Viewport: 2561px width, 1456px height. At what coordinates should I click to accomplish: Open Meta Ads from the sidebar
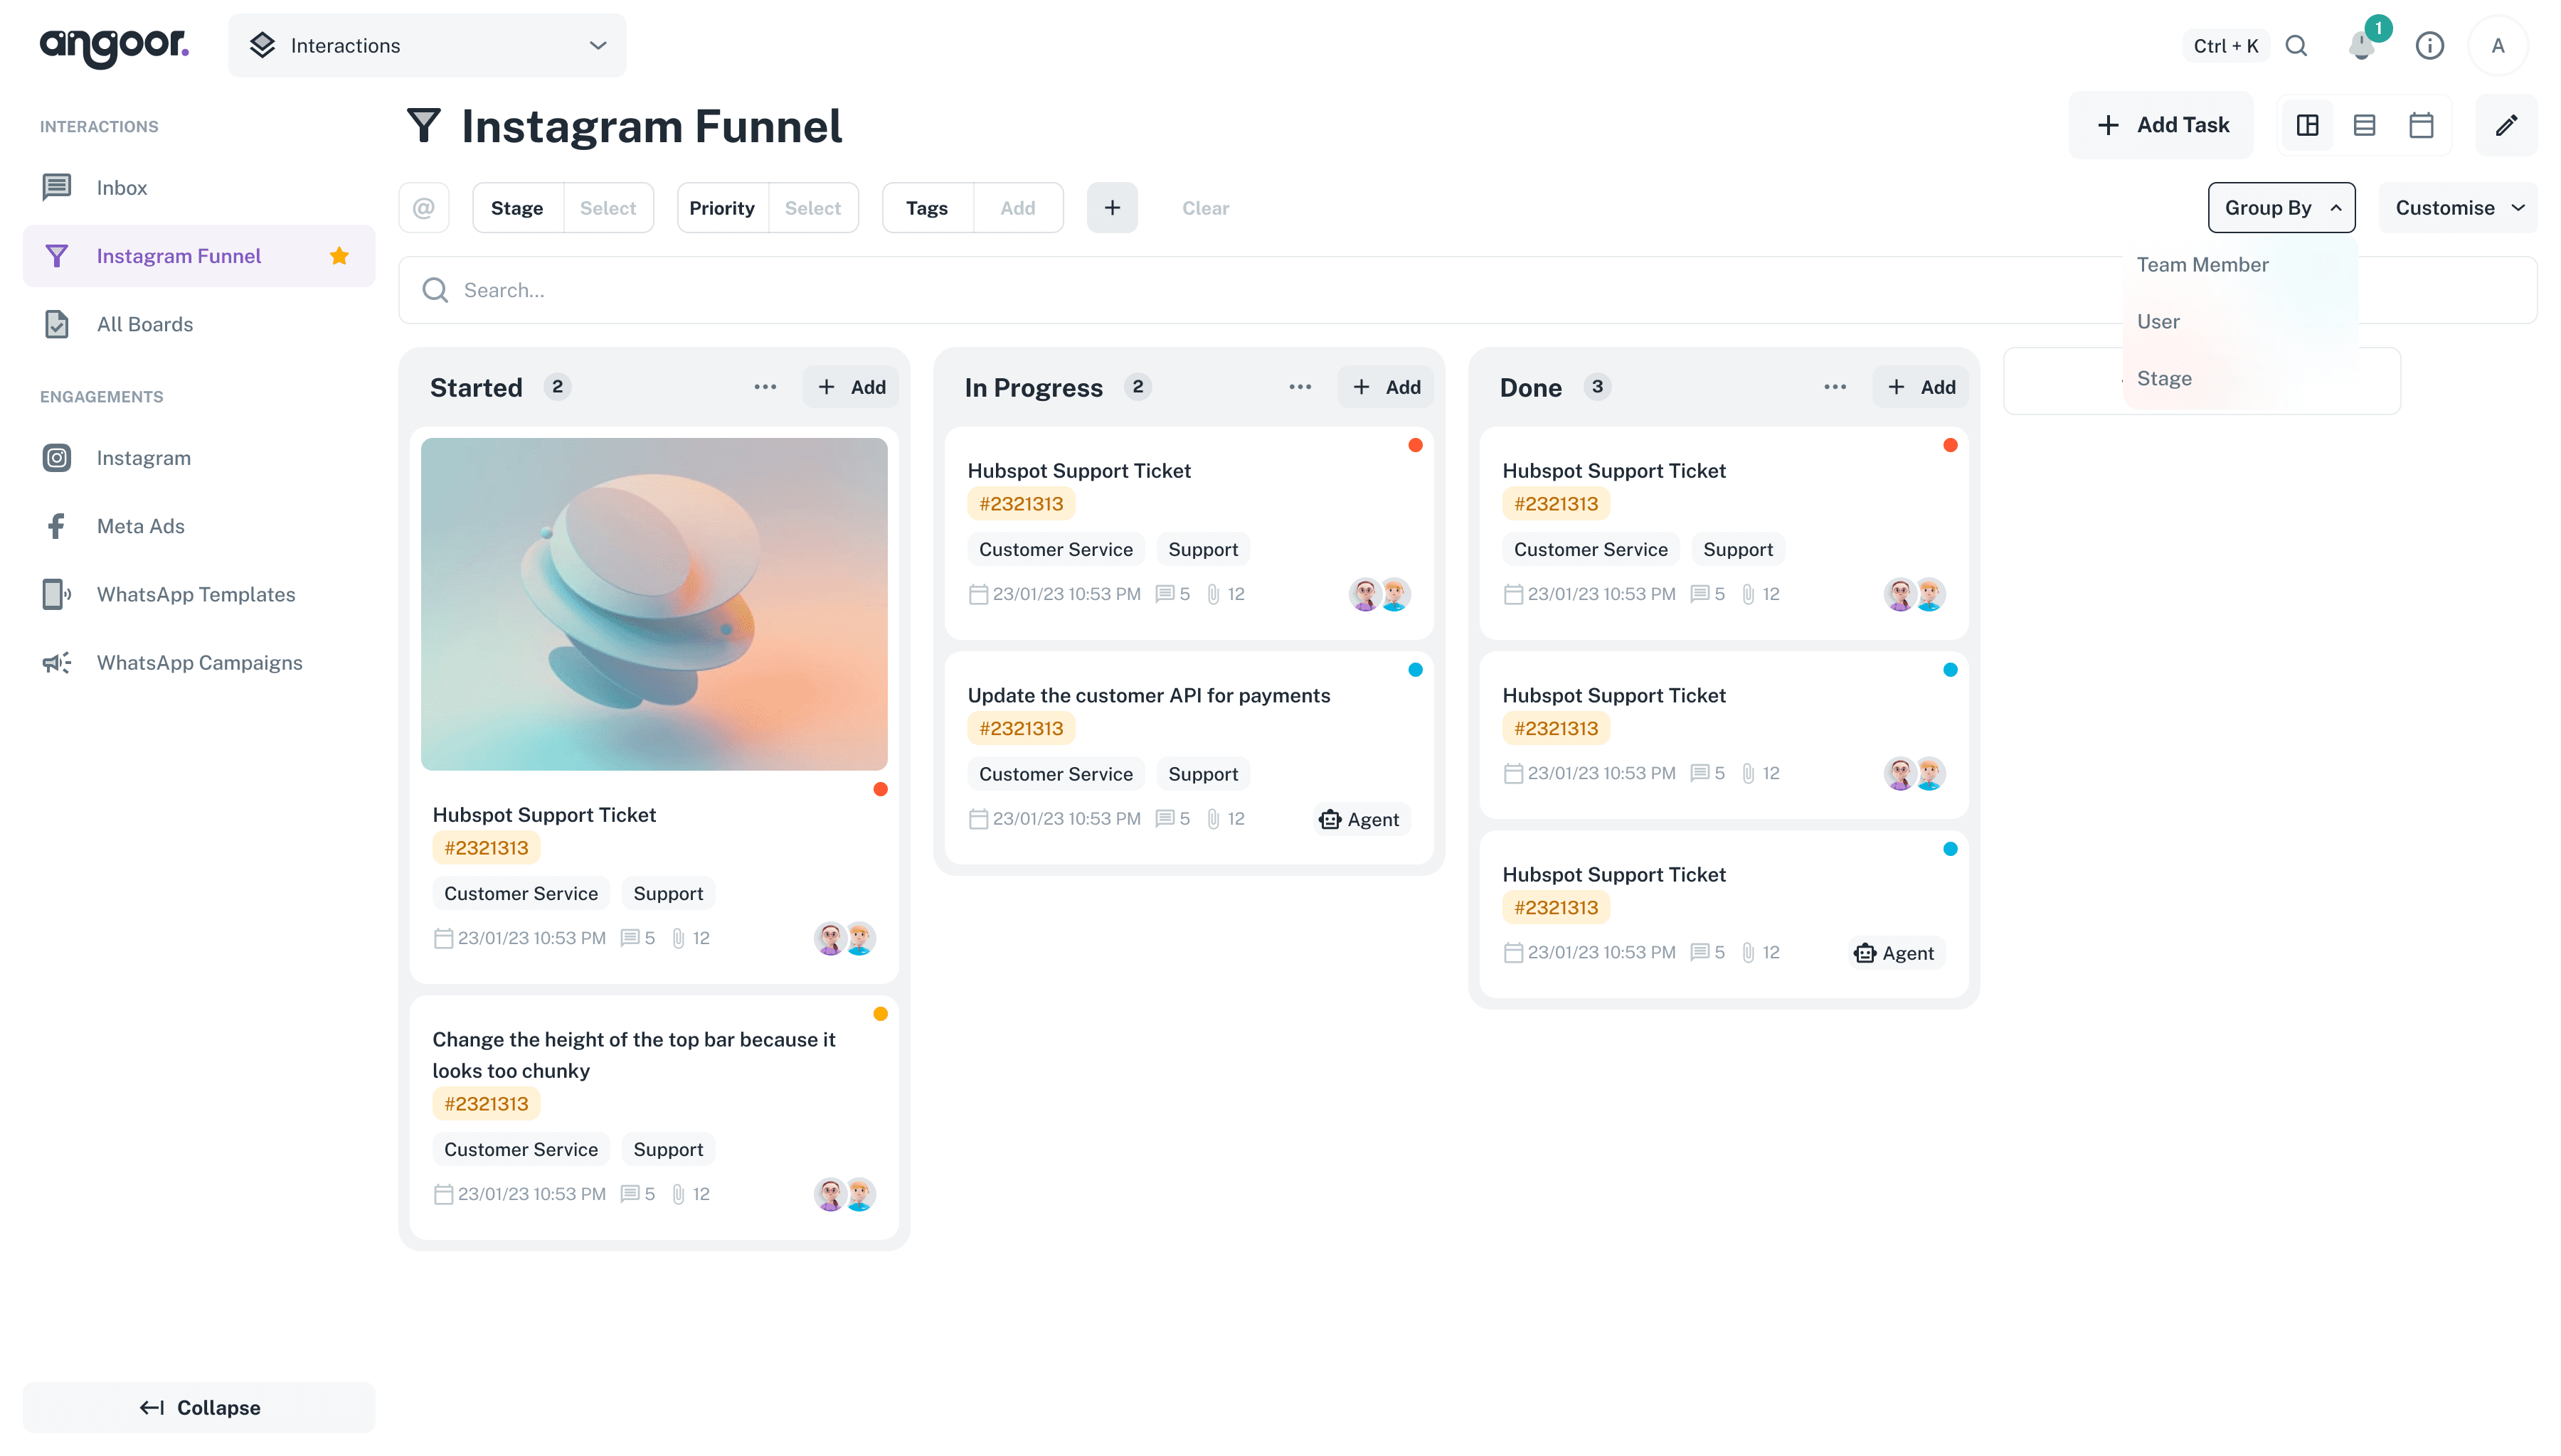point(140,525)
